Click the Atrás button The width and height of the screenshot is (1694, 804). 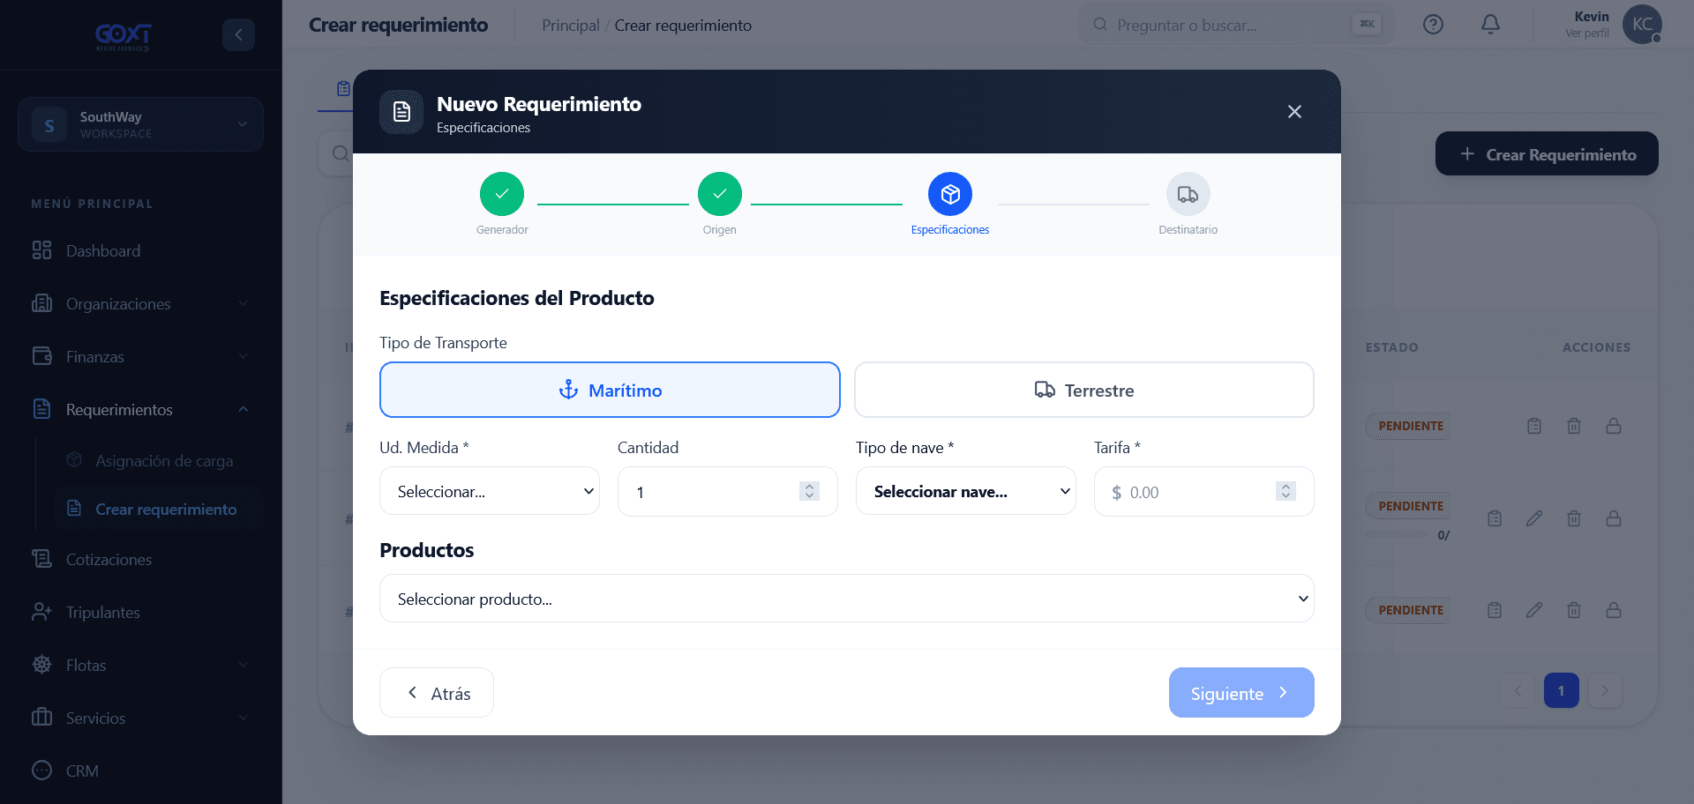point(437,693)
